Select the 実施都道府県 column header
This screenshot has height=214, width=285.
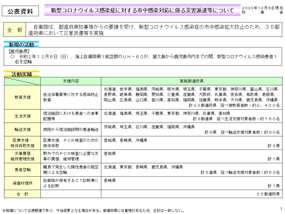(192, 81)
